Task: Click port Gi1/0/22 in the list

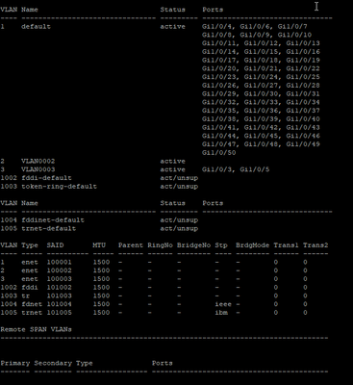Action: [x=303, y=68]
